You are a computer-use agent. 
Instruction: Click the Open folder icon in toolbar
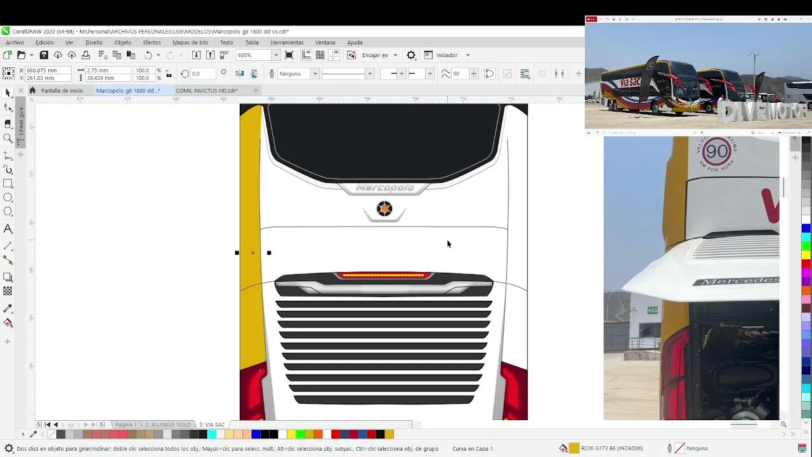21,55
